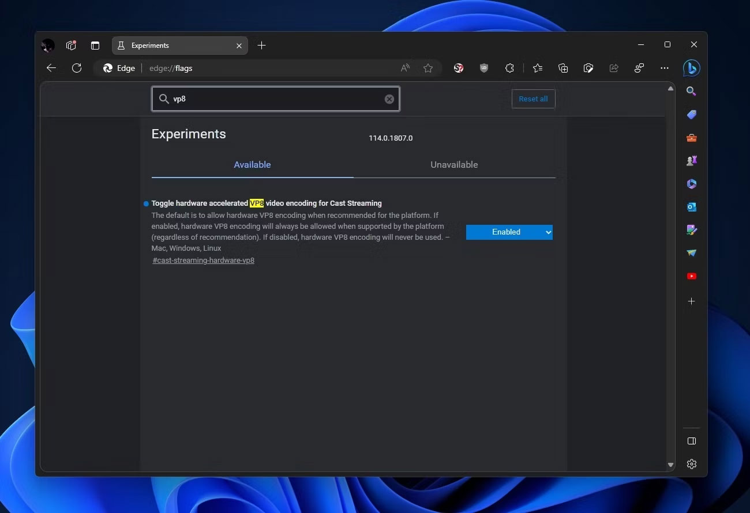Launch the web capture screenshot tool
The height and width of the screenshot is (513, 750).
(588, 68)
